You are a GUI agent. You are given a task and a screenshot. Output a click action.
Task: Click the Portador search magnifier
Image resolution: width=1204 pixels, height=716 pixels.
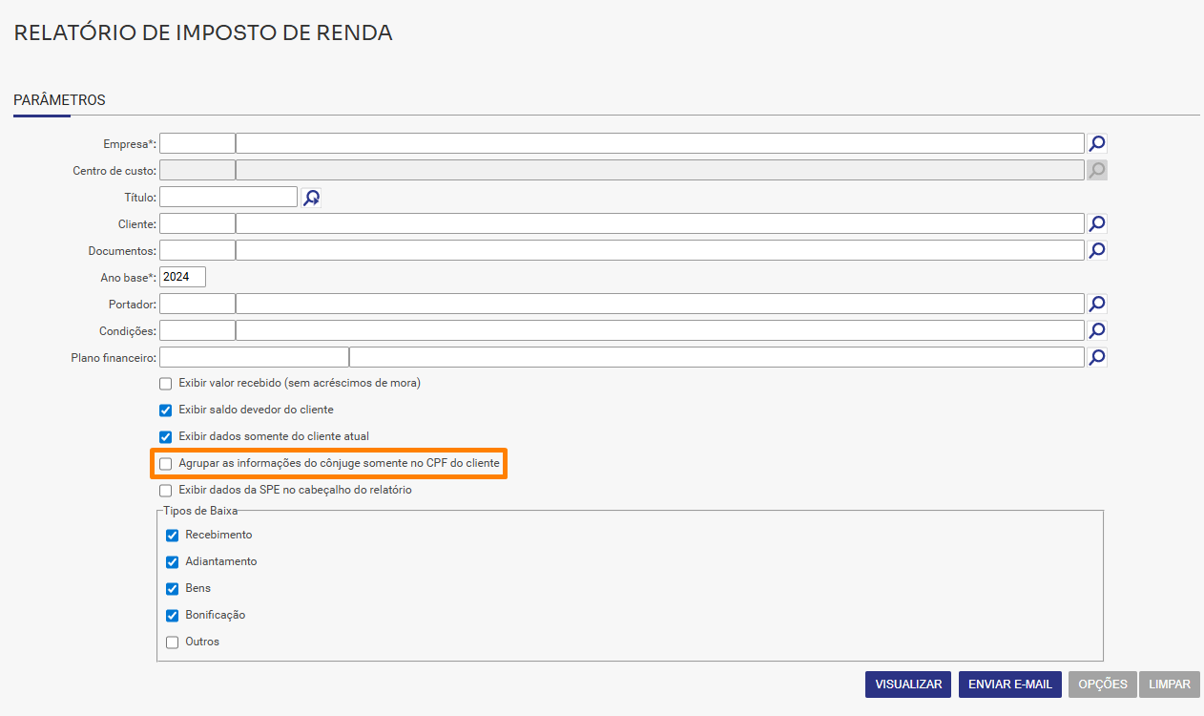[1097, 304]
